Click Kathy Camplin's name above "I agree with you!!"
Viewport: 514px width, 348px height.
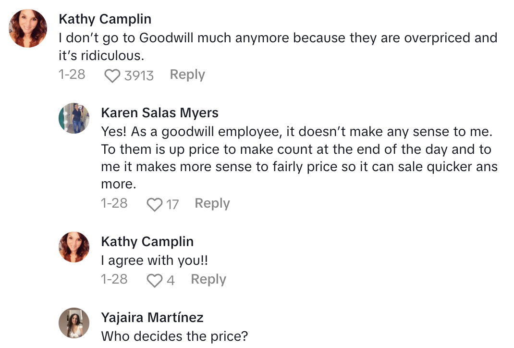click(x=147, y=241)
